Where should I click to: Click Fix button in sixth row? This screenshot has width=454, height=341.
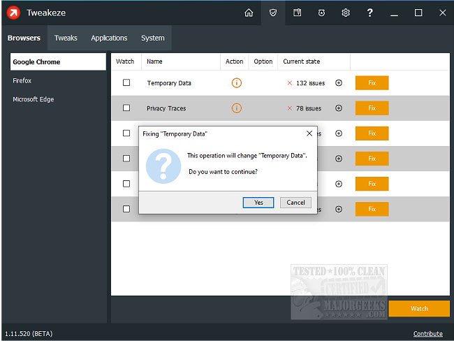click(x=372, y=209)
